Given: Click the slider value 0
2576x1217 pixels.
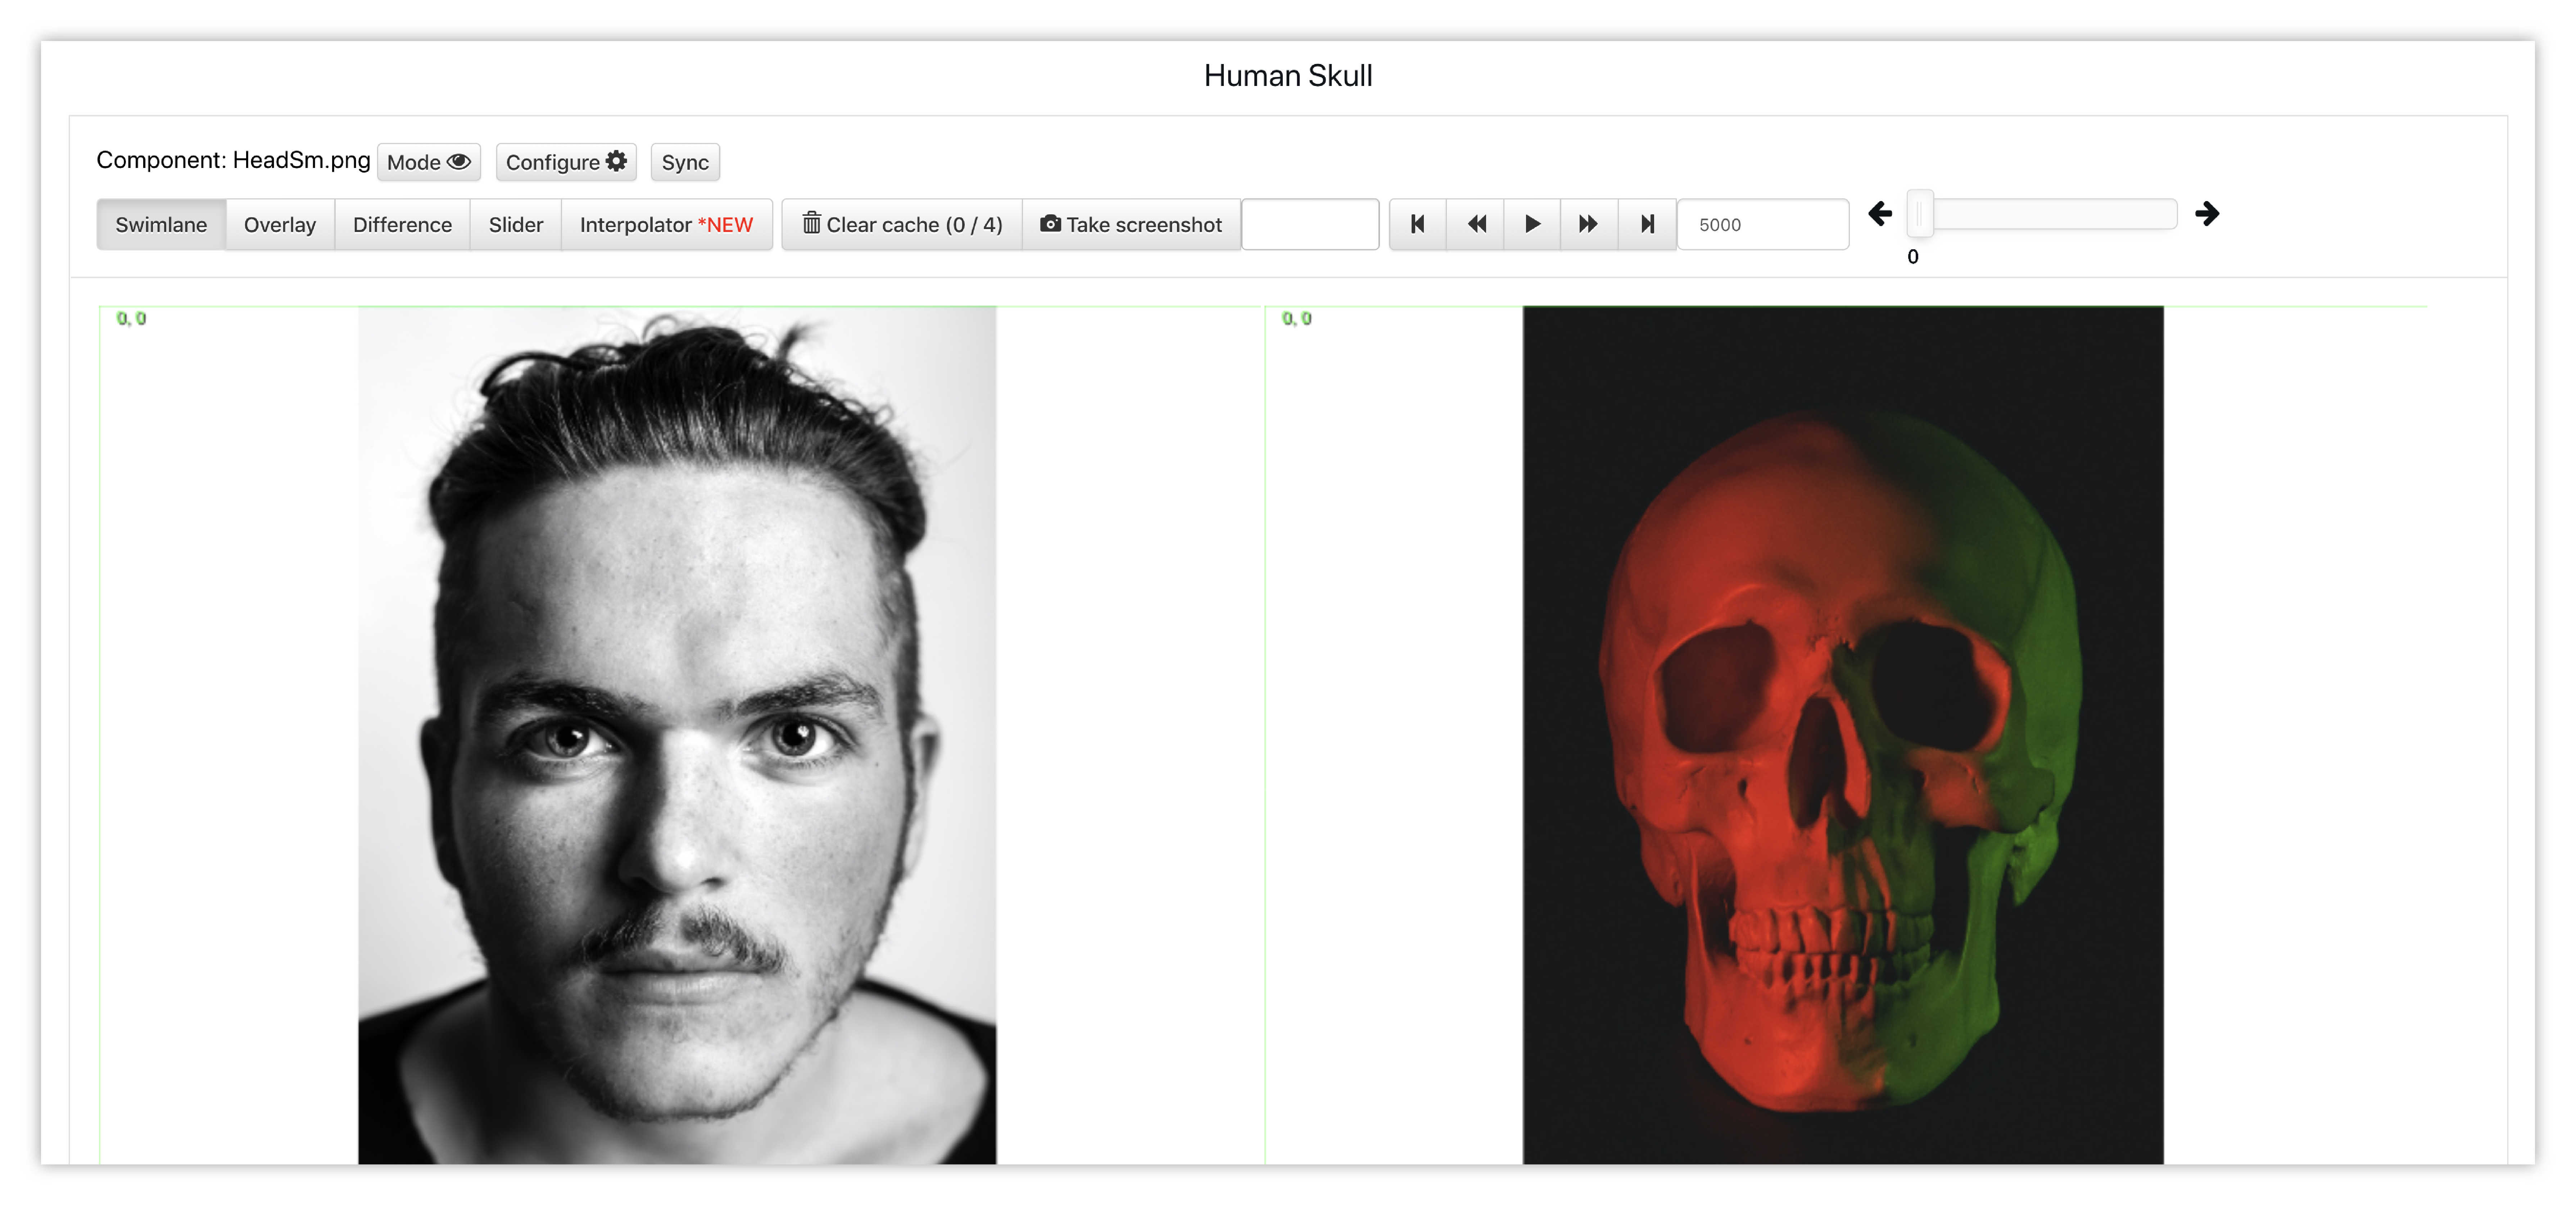Looking at the screenshot, I should tap(1913, 257).
